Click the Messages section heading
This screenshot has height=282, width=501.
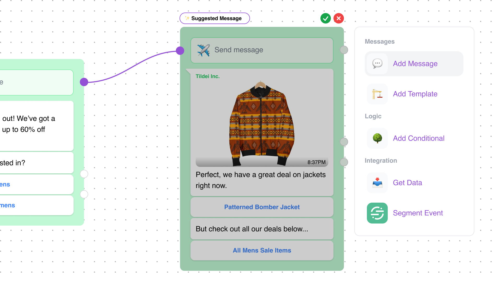coord(379,42)
